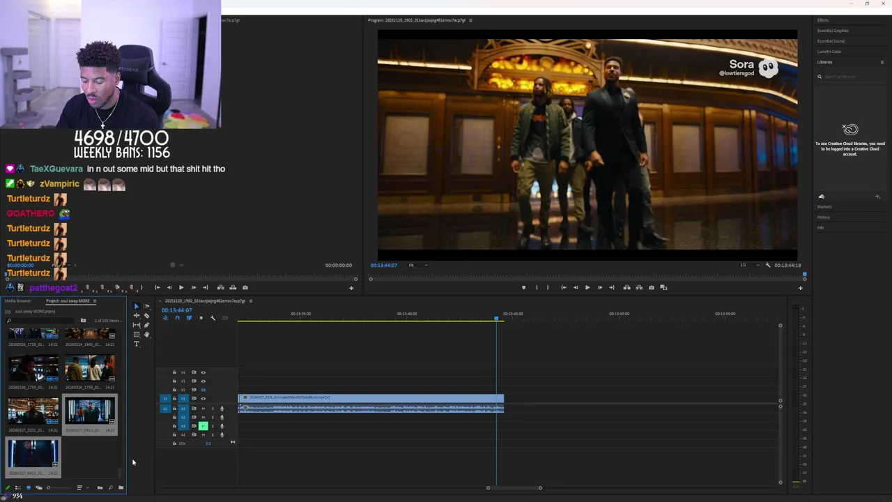Open the Program monitor panel menu
The width and height of the screenshot is (892, 502).
point(470,20)
